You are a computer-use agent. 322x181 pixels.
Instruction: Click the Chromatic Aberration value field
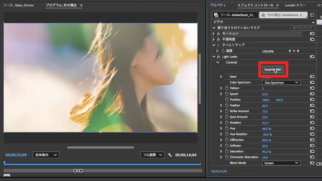(x=265, y=157)
